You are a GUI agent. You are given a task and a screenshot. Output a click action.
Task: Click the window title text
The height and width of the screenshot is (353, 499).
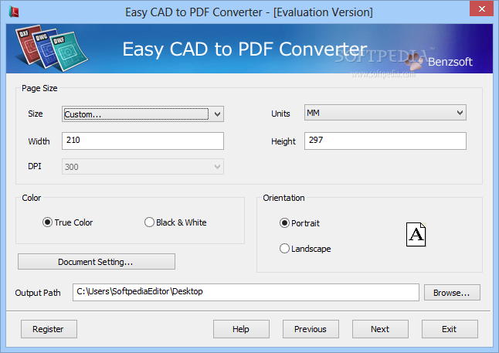click(249, 12)
